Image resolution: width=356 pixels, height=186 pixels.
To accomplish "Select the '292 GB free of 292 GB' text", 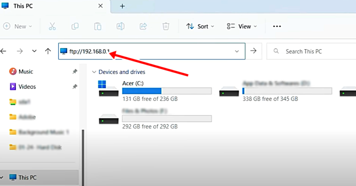I will coord(150,127).
